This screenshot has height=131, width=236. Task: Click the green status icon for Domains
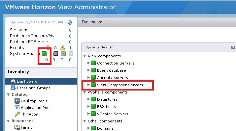[93, 128]
